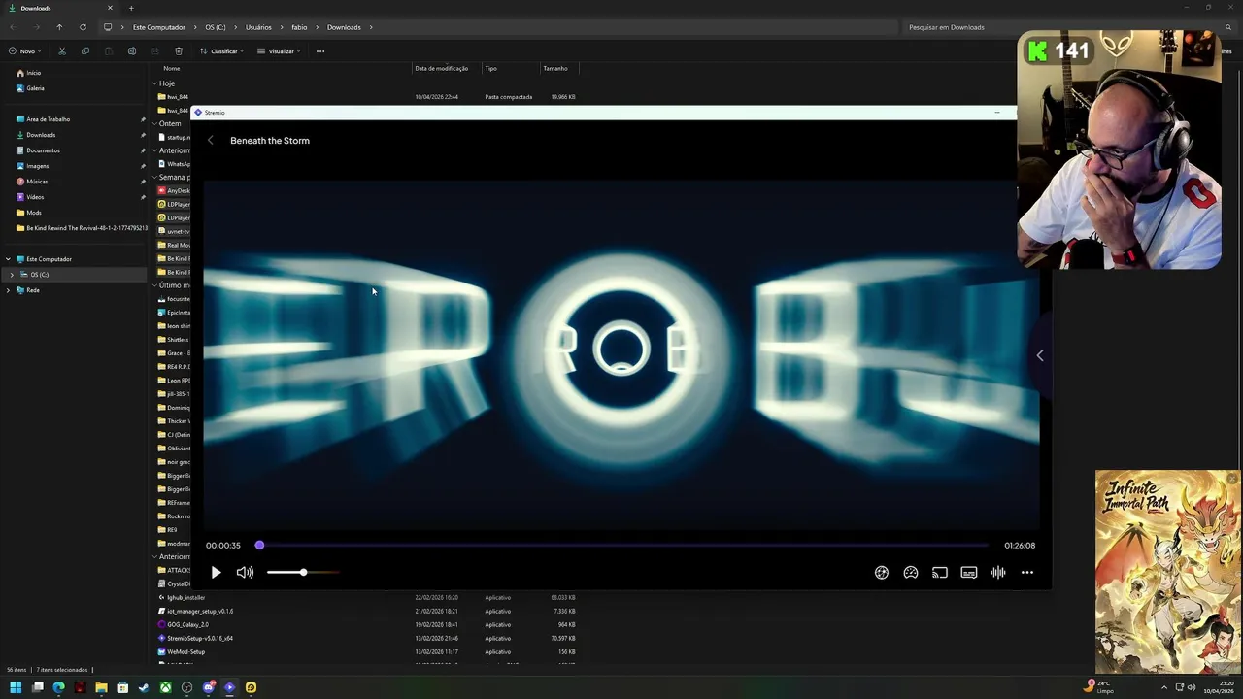Select Be Kind Rewind The Revival folder shortcut
Viewport: 1243px width, 699px height.
82,228
